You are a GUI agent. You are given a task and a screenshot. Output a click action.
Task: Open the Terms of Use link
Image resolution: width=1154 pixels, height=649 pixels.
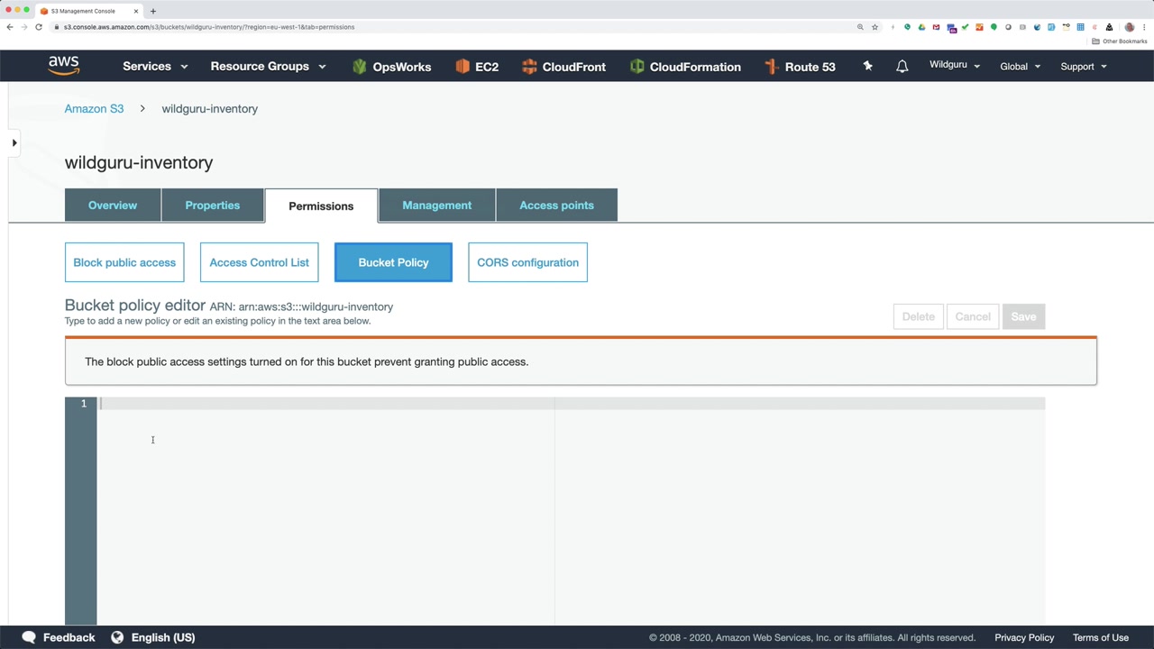click(1101, 637)
